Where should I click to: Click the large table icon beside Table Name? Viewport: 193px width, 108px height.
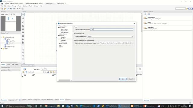(x=25, y=69)
